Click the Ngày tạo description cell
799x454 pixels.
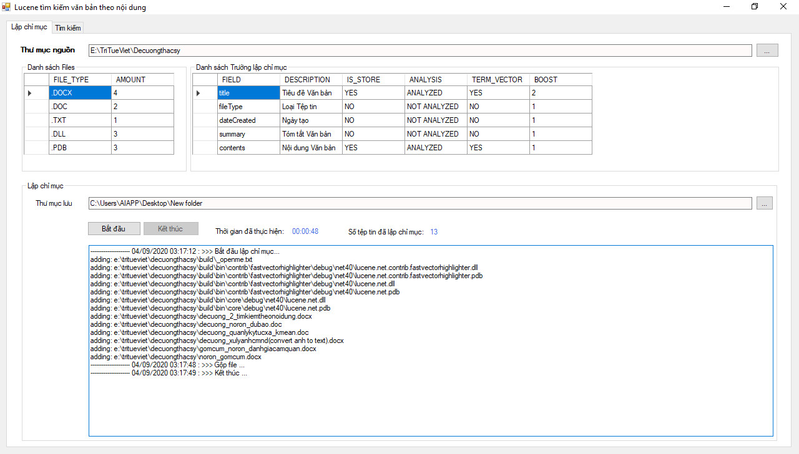pyautogui.click(x=311, y=120)
